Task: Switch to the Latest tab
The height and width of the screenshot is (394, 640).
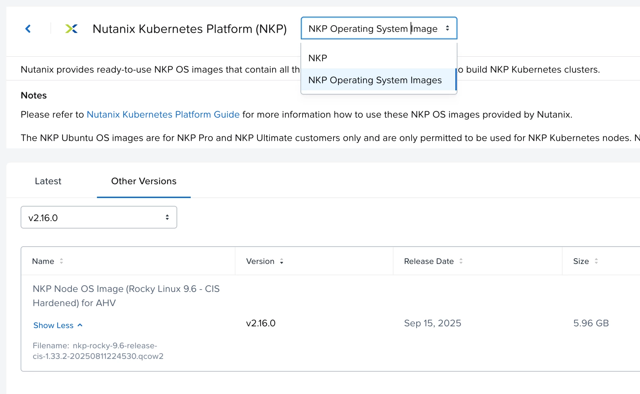Action: pyautogui.click(x=48, y=181)
